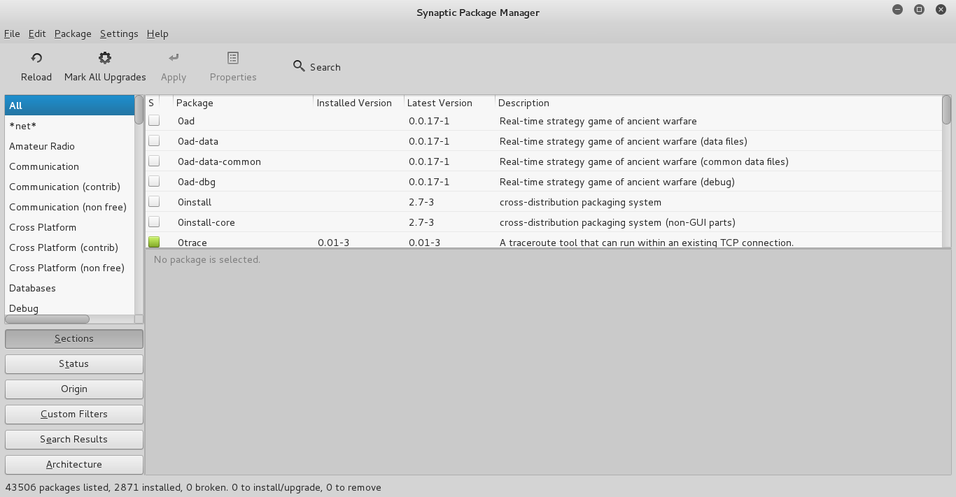The image size is (956, 497).
Task: Sort by the Installed Version column header
Action: point(359,103)
